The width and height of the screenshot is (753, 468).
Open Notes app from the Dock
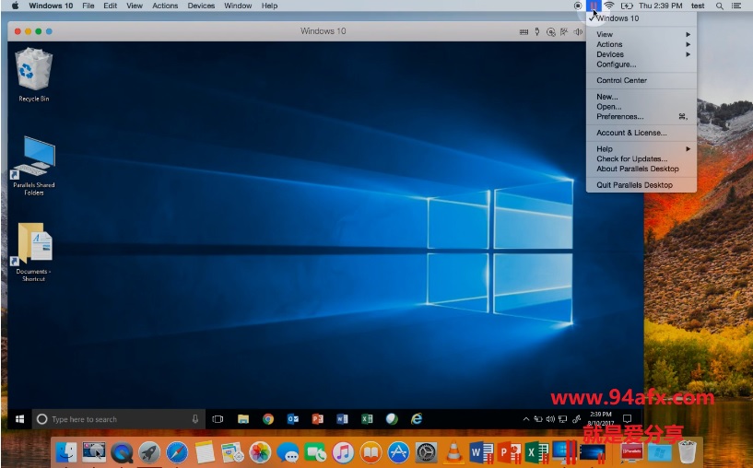pos(205,452)
